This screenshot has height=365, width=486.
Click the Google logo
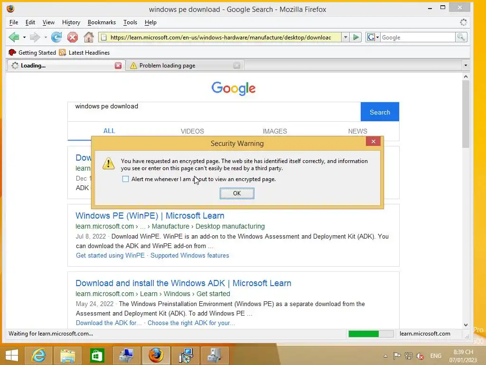[x=234, y=88]
